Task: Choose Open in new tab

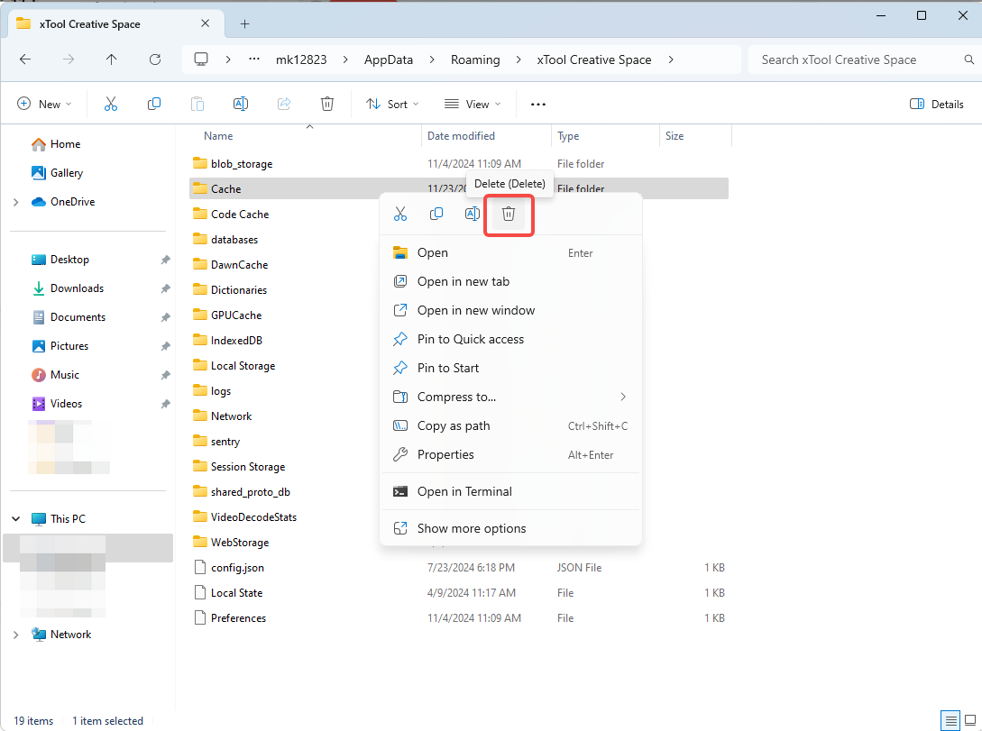Action: (511, 281)
